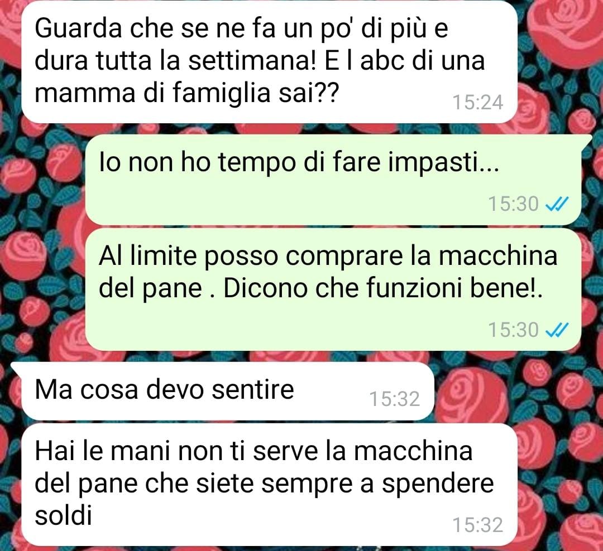Tap the text 'Dicono che funzioni bene!.'

(x=382, y=288)
